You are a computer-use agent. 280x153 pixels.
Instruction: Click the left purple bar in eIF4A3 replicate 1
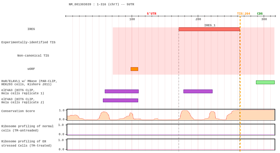click(x=122, y=91)
